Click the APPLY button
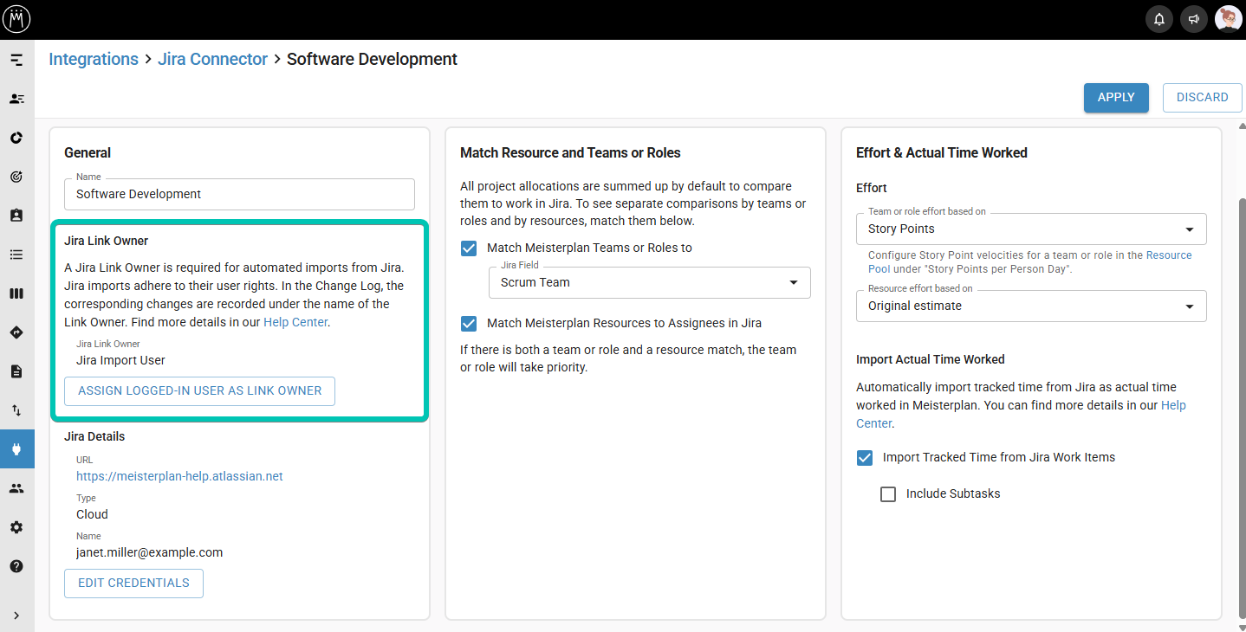The width and height of the screenshot is (1246, 632). (x=1116, y=98)
